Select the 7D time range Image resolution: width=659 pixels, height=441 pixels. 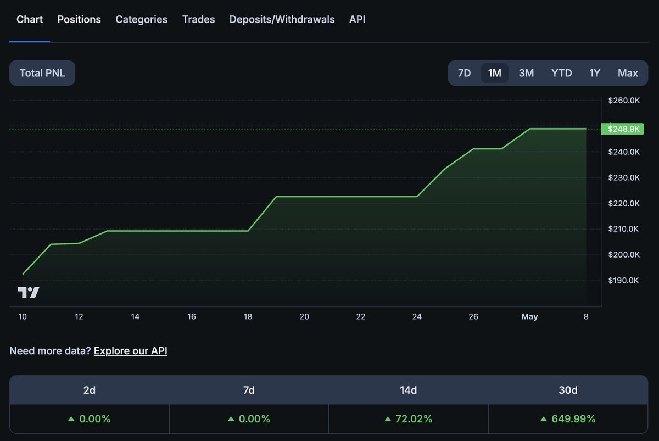(x=464, y=73)
